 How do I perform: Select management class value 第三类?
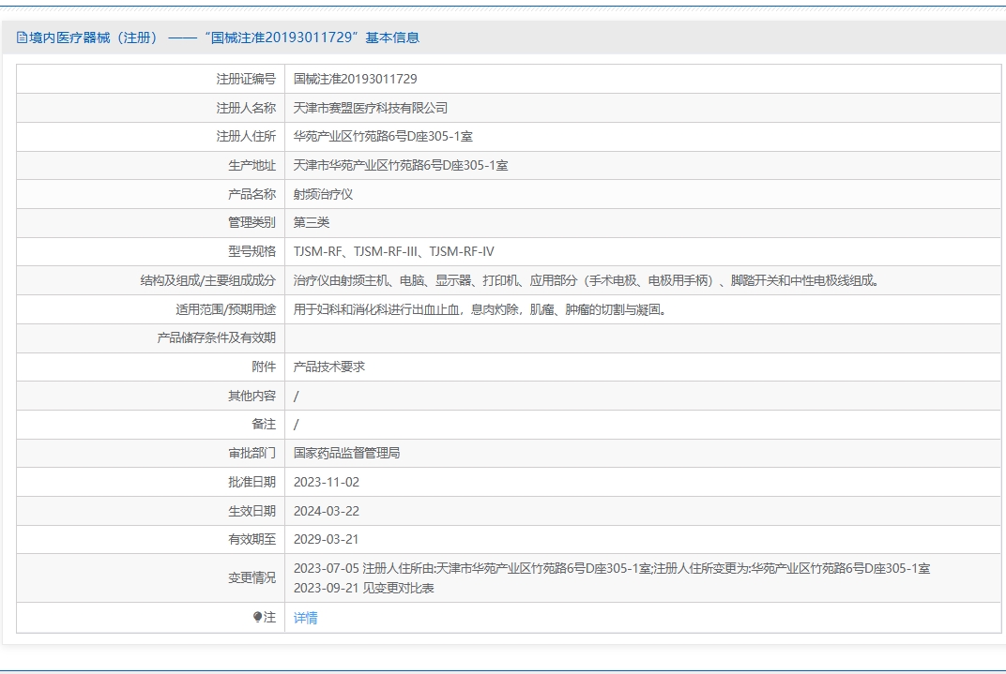(x=312, y=222)
